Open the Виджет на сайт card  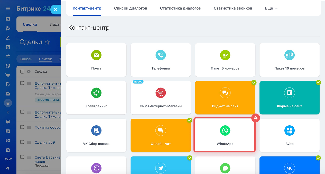(225, 98)
